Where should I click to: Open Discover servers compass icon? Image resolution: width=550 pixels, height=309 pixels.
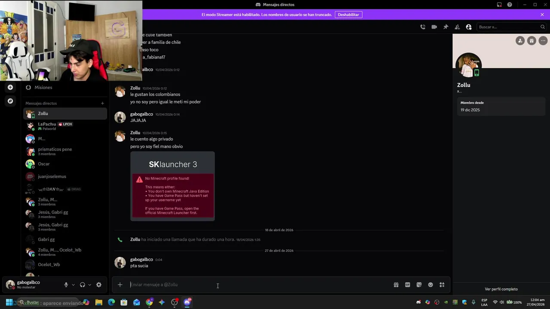pyautogui.click(x=10, y=101)
